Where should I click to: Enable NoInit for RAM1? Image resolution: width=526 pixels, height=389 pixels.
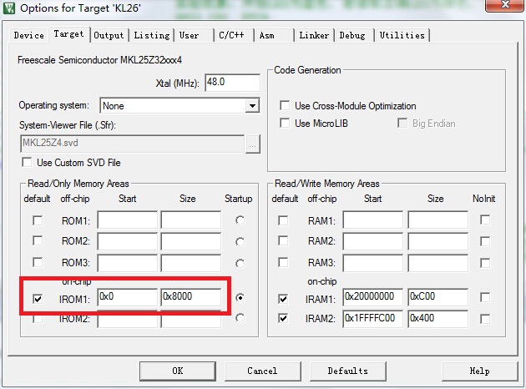pos(485,220)
